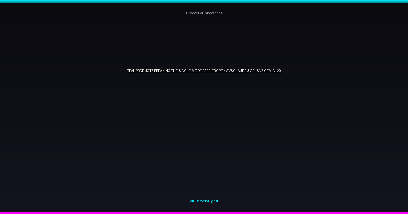
Task: Click the "Discover AI Innovations" tagline
Action: (x=204, y=13)
